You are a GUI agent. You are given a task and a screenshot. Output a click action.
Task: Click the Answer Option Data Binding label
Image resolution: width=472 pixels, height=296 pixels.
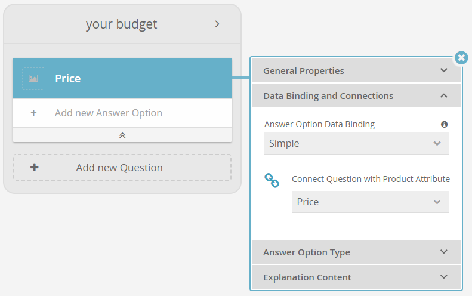pos(319,124)
